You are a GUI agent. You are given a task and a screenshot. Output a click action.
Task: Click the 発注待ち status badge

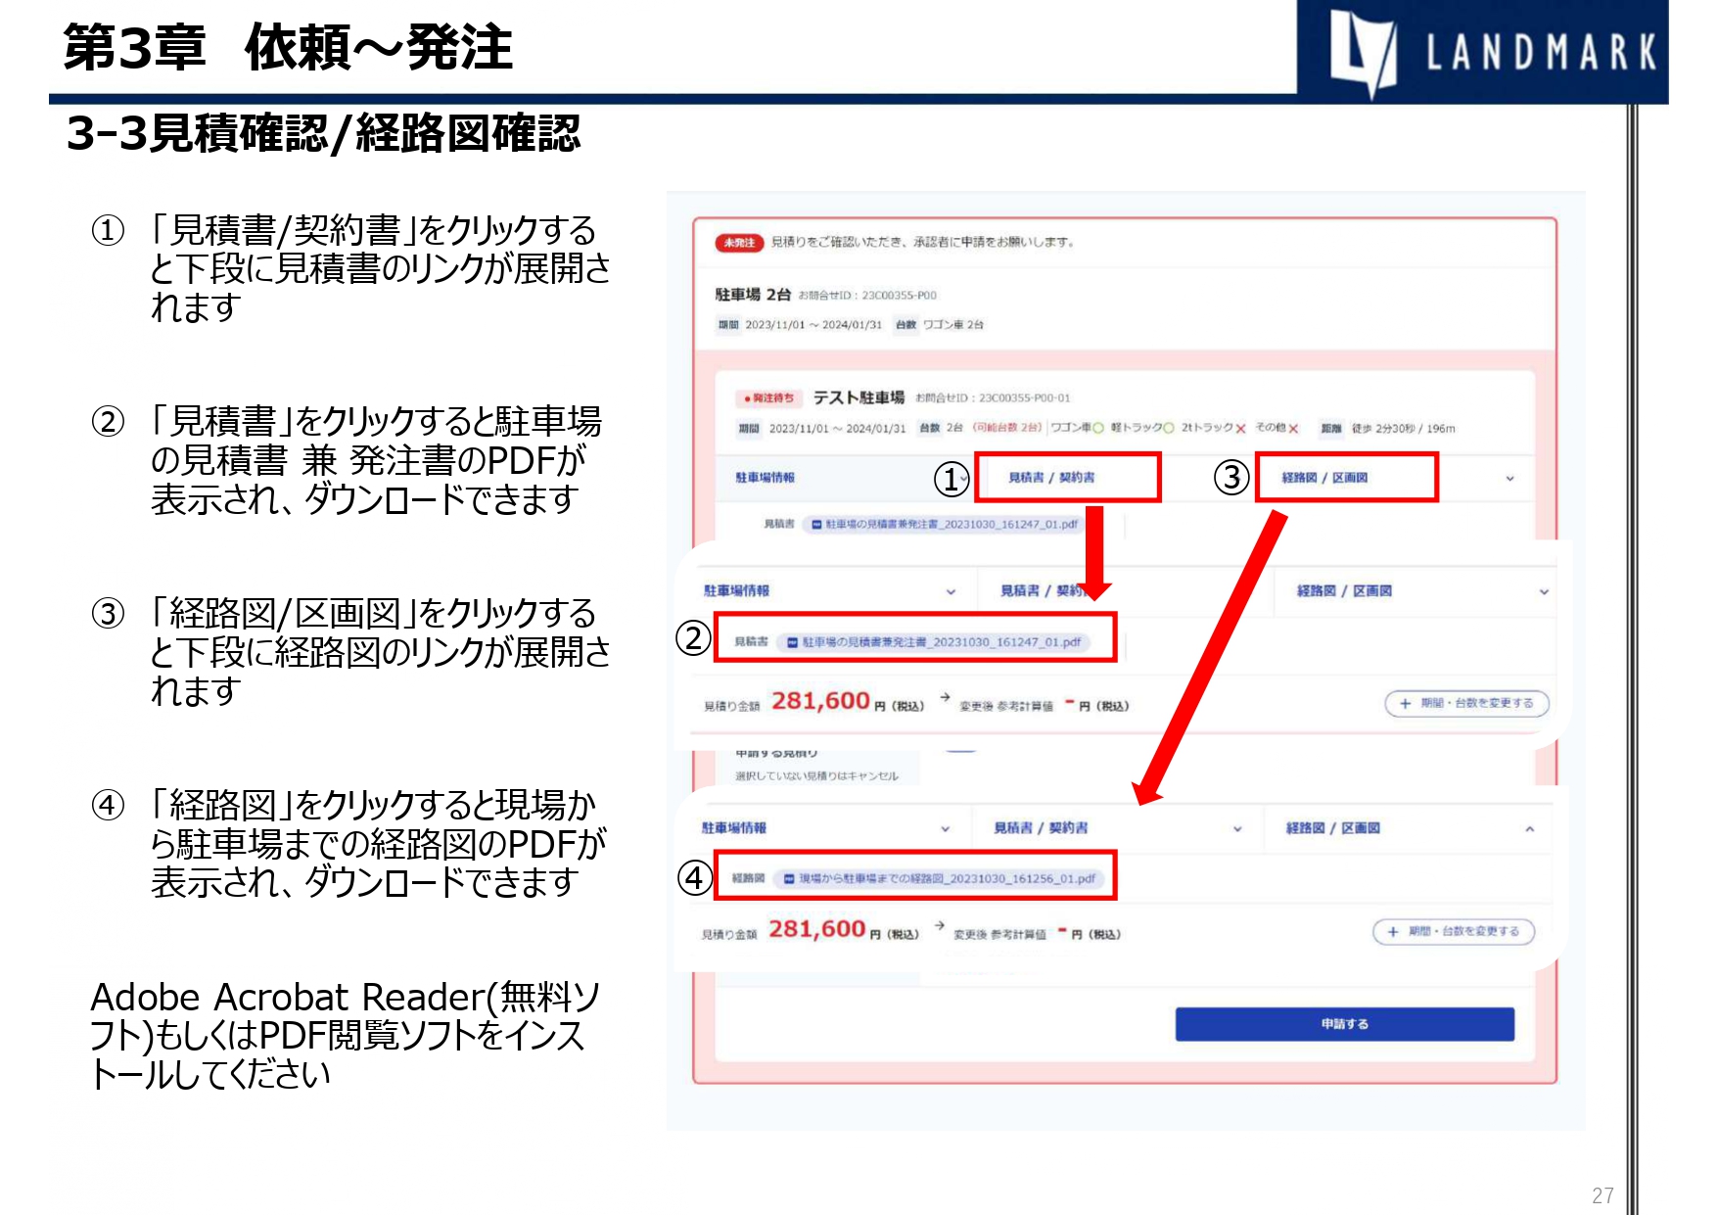tap(769, 397)
